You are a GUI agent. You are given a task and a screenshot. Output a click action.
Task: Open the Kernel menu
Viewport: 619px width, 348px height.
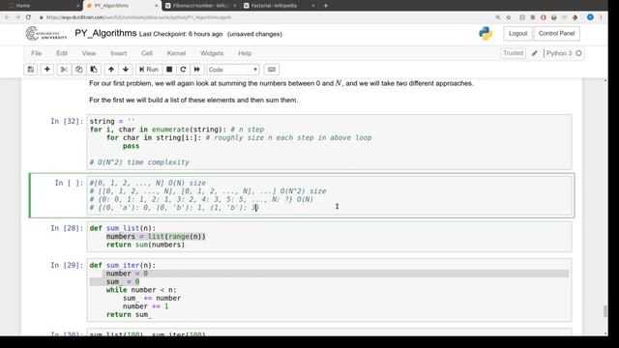[176, 53]
